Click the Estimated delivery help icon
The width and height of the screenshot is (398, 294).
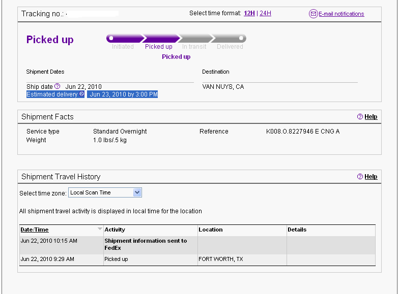(x=81, y=94)
